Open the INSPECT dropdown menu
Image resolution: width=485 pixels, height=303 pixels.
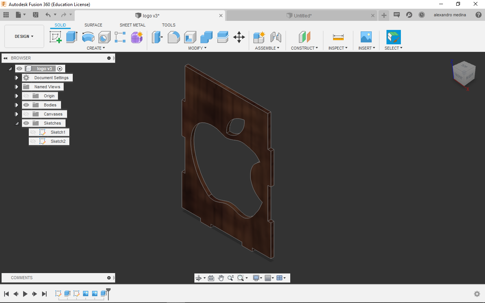[x=338, y=48]
